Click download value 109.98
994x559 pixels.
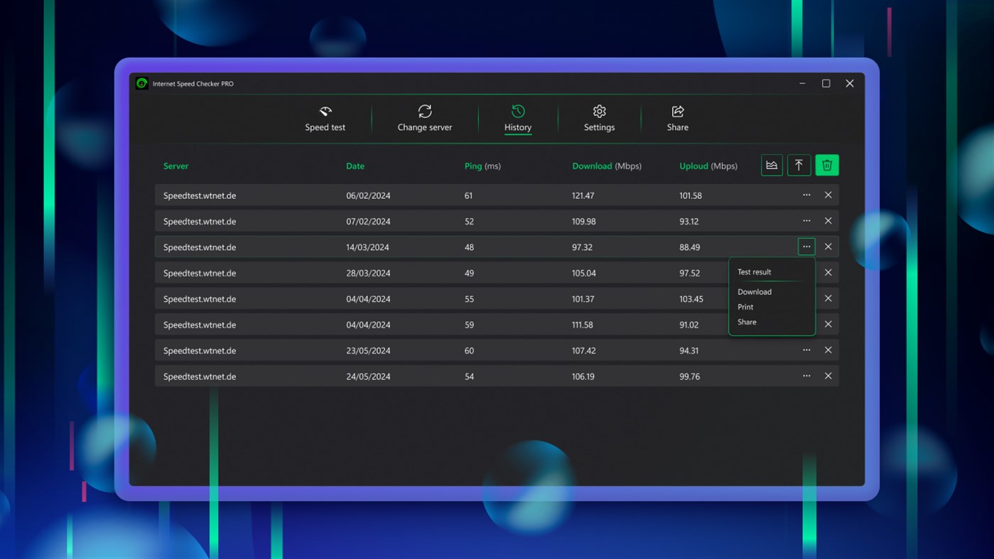click(x=584, y=222)
